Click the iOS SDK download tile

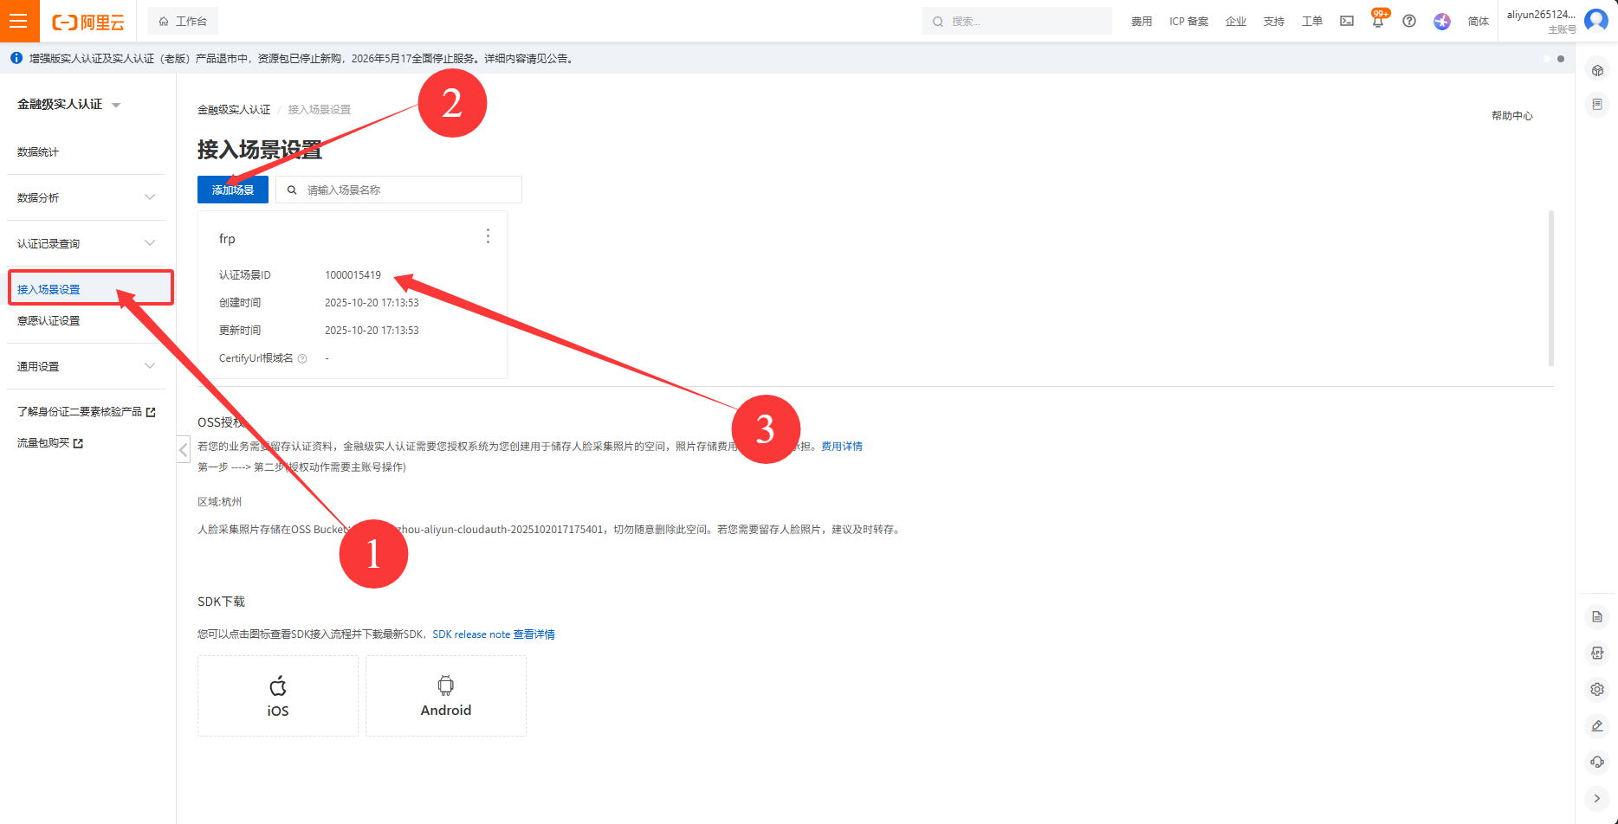(277, 696)
